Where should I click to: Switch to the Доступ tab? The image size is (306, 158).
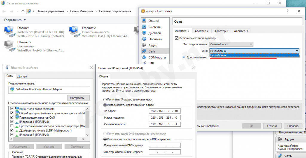tap(22, 76)
